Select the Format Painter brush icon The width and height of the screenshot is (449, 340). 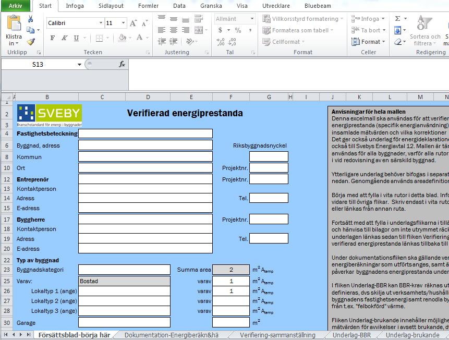[31, 42]
